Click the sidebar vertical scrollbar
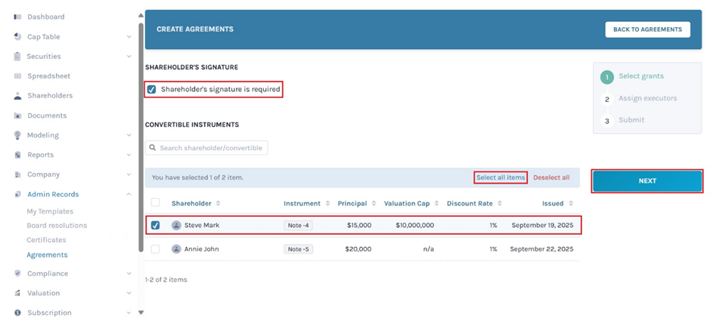The image size is (710, 321). [141, 136]
